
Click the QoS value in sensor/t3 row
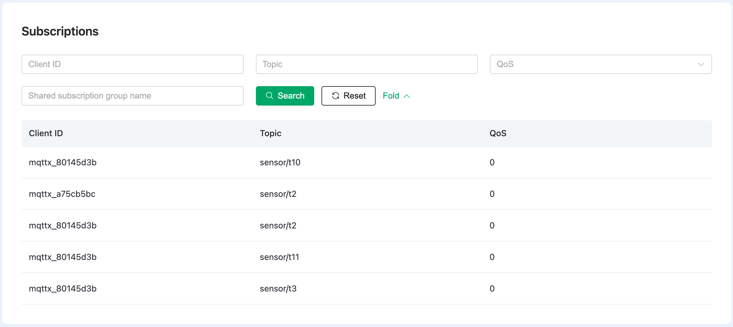click(x=492, y=288)
